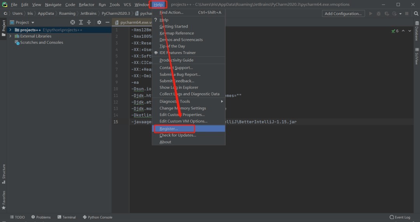Open the View menu

click(x=37, y=5)
